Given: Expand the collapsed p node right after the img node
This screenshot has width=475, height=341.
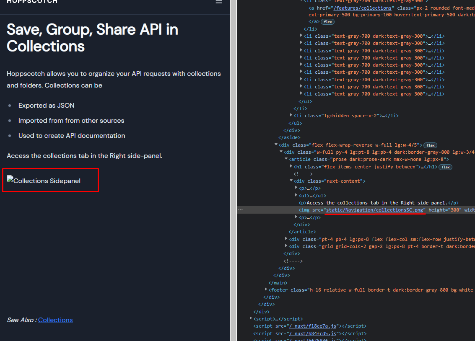Looking at the screenshot, I should (x=296, y=217).
